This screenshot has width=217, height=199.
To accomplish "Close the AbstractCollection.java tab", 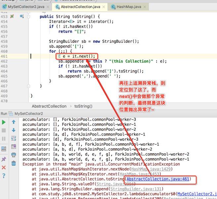I will [x=104, y=7].
